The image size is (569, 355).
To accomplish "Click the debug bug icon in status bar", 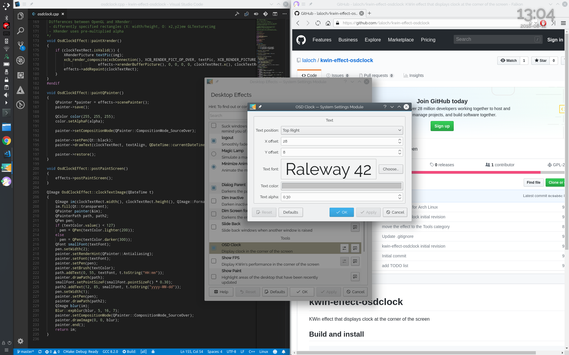I will (x=153, y=352).
